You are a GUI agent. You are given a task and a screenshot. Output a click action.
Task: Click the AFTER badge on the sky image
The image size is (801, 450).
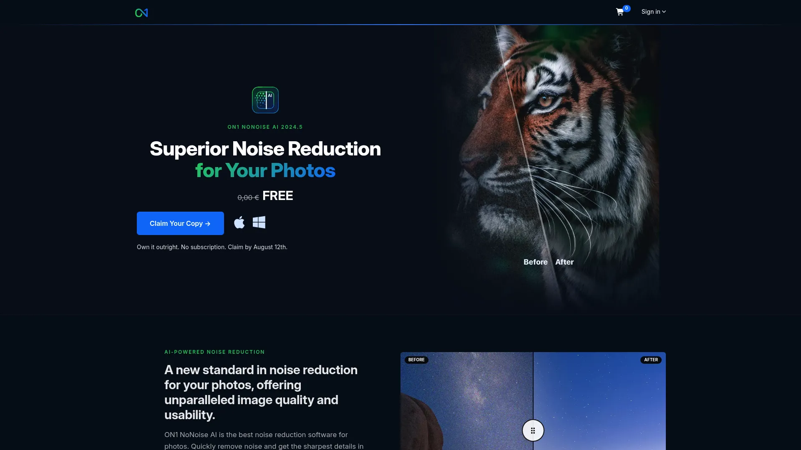point(651,360)
